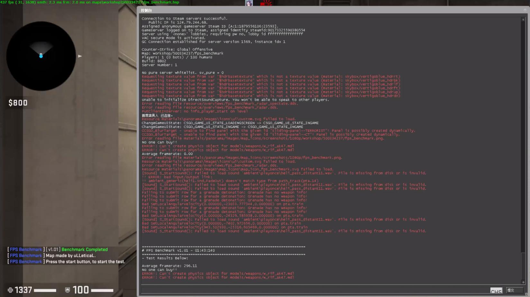Image resolution: width=530 pixels, height=297 pixels.
Task: Click the CHS input method indicator
Action: (x=496, y=291)
